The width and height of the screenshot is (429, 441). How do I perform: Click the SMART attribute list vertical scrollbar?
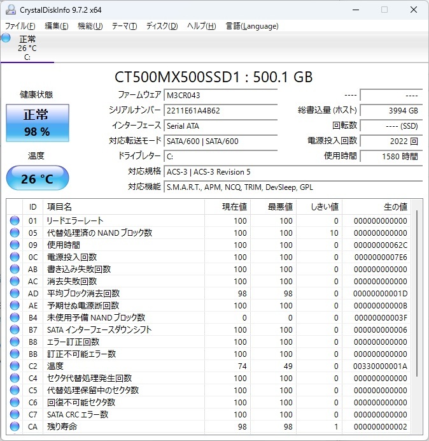pyautogui.click(x=418, y=319)
